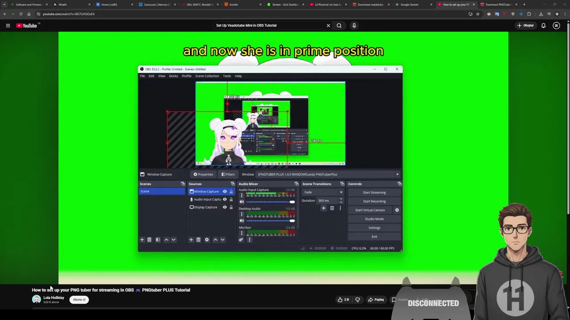Screen dimensions: 570x320
Task: Hide the Display Capture source
Action: pos(224,207)
